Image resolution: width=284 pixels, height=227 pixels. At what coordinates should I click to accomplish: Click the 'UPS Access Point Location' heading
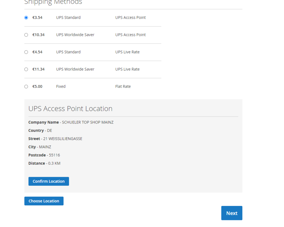[70, 109]
